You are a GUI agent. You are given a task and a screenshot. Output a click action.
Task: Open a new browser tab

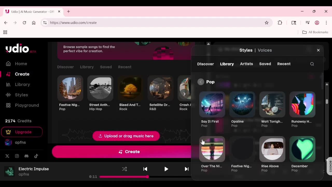tap(68, 11)
